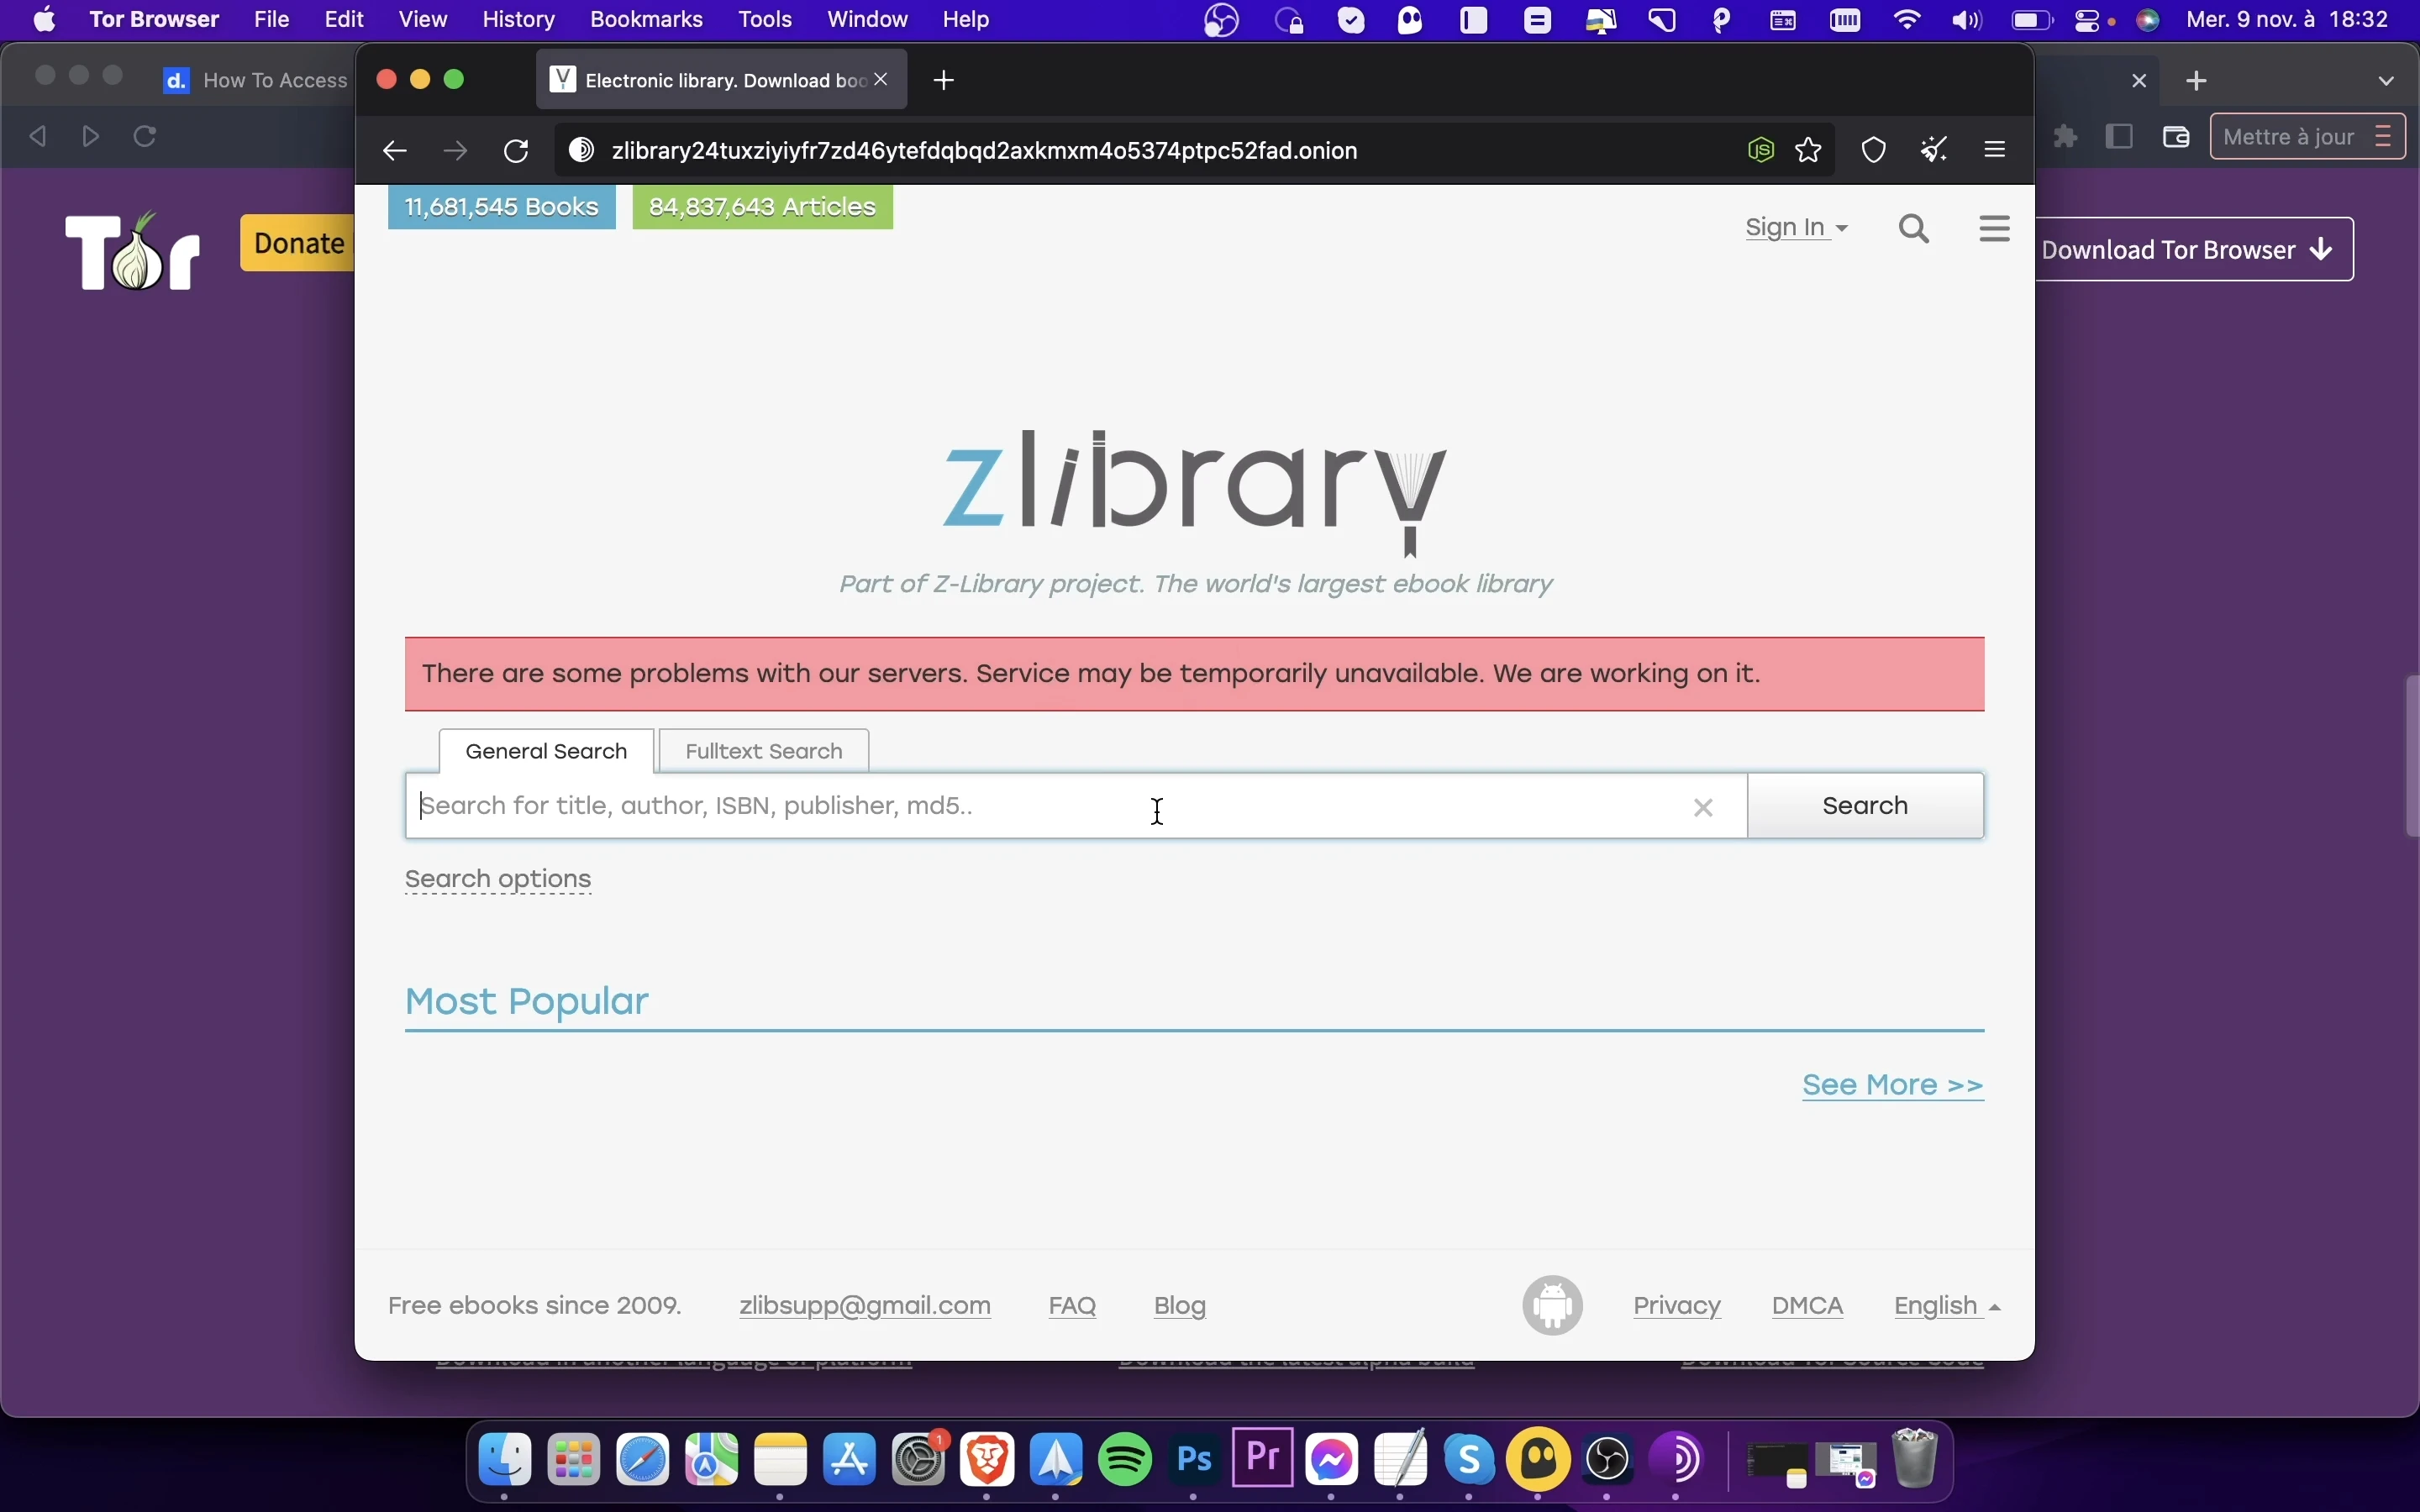Open the Help menu
Screen dimensions: 2420x1512
[x=966, y=20]
